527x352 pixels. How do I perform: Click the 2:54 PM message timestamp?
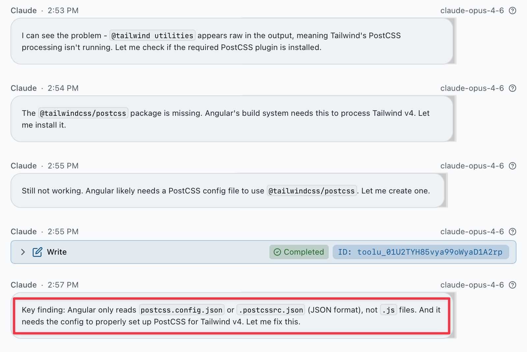click(63, 88)
